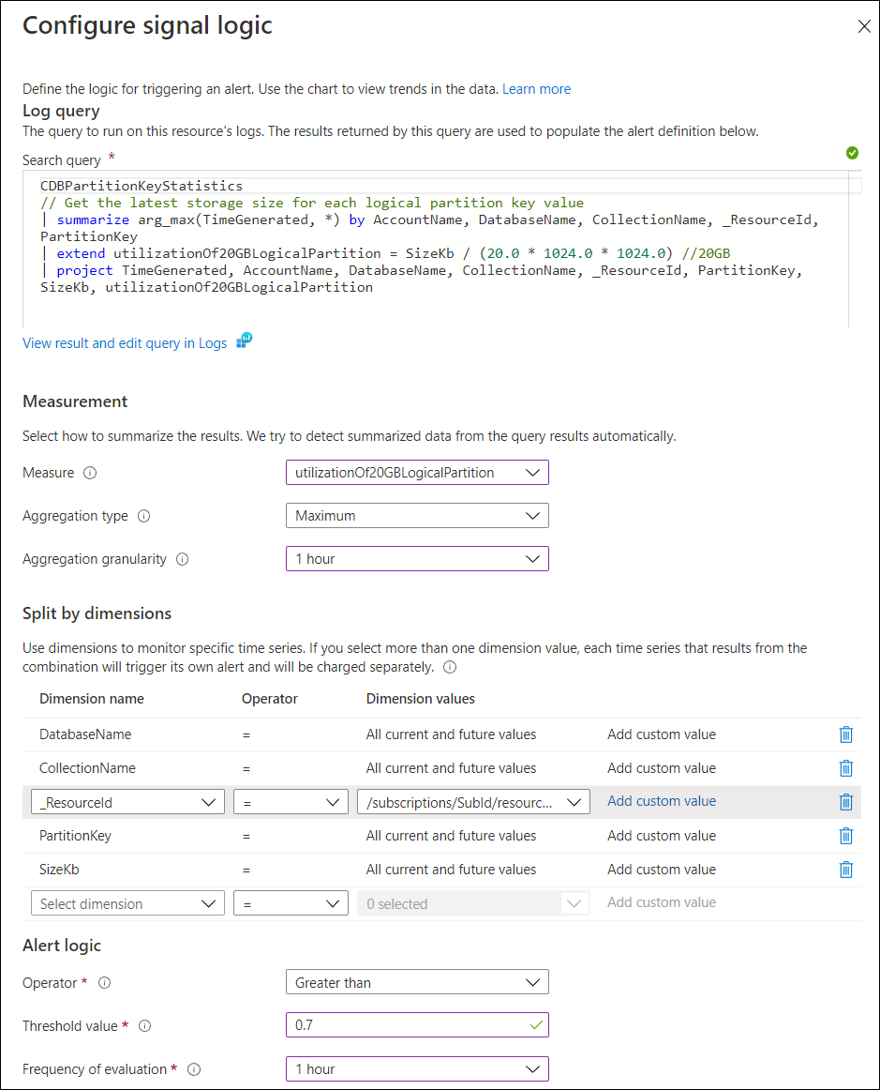Click Add custom value for CollectionName
The width and height of the screenshot is (880, 1090).
tap(661, 768)
